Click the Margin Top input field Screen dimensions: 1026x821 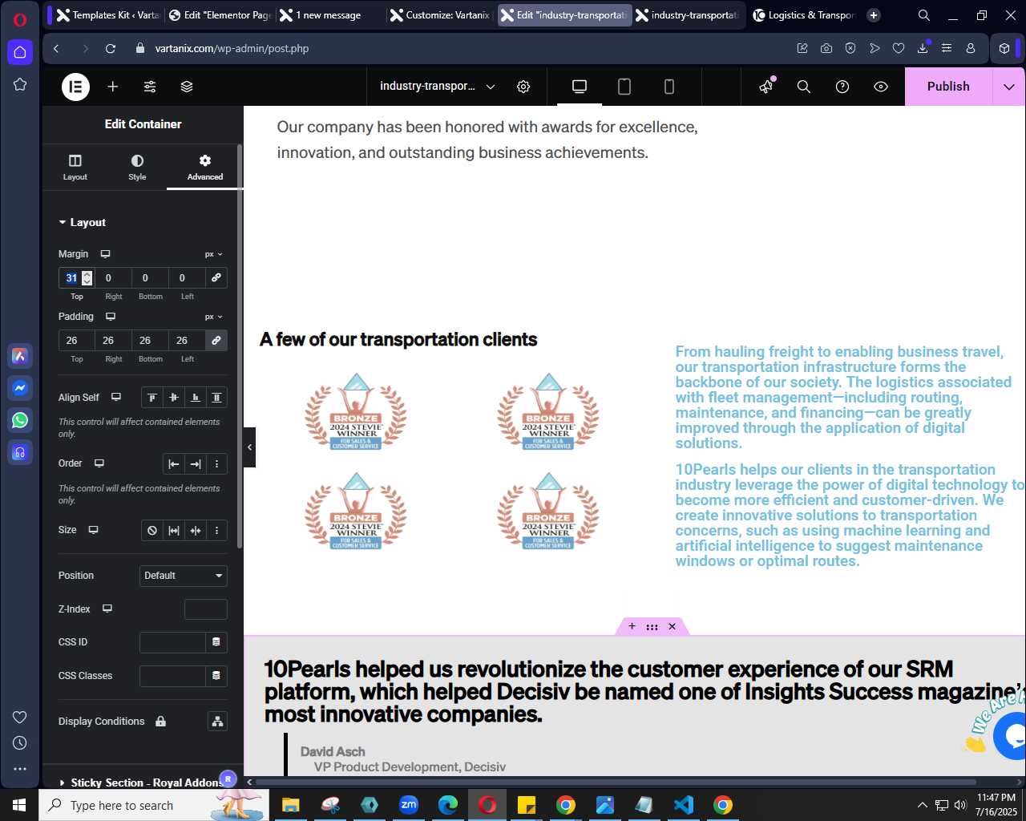tap(76, 277)
